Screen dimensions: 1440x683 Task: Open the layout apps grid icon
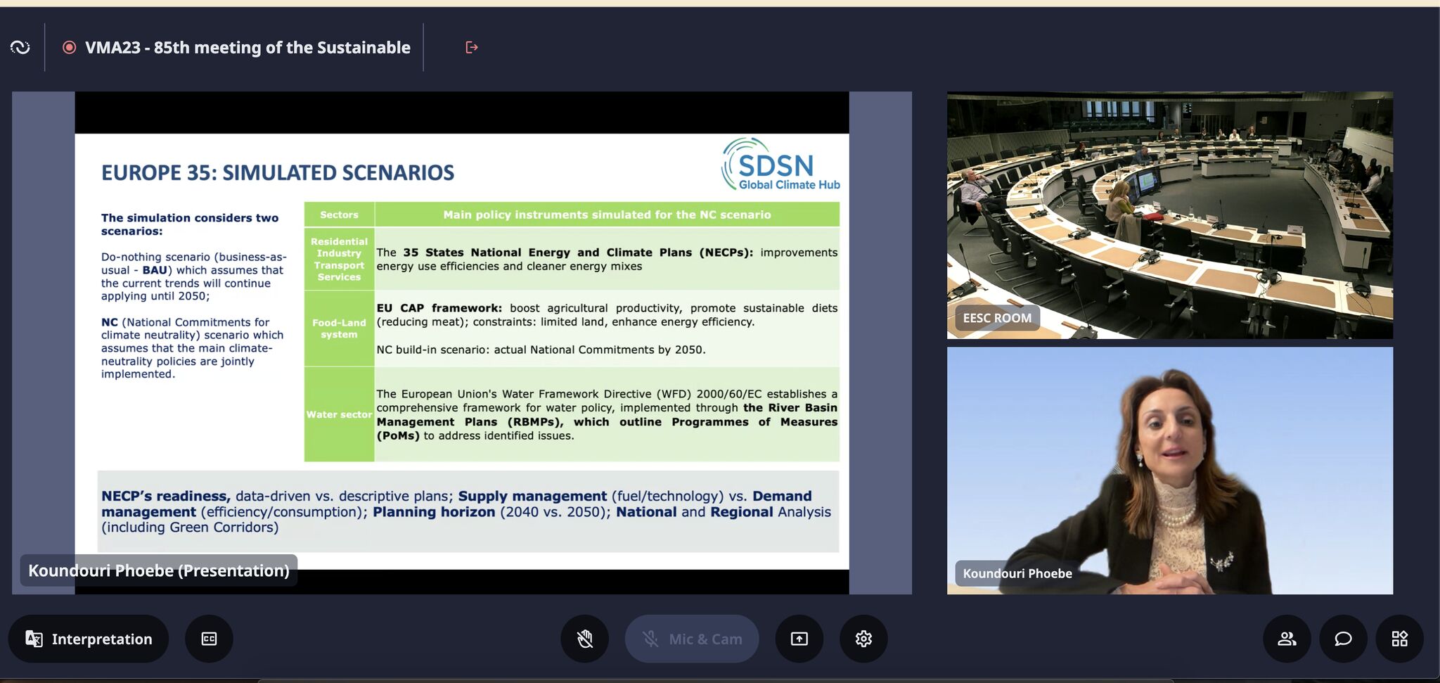point(1399,639)
